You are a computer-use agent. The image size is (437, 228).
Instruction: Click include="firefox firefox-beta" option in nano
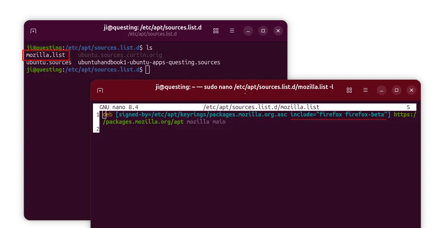pos(339,114)
